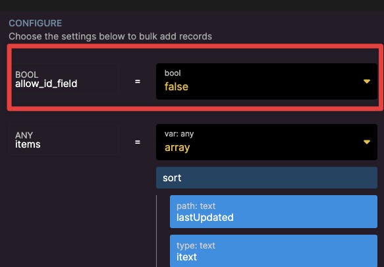384x267 pixels.
Task: Expand the 'var: any' array dropdown
Action: click(267, 142)
